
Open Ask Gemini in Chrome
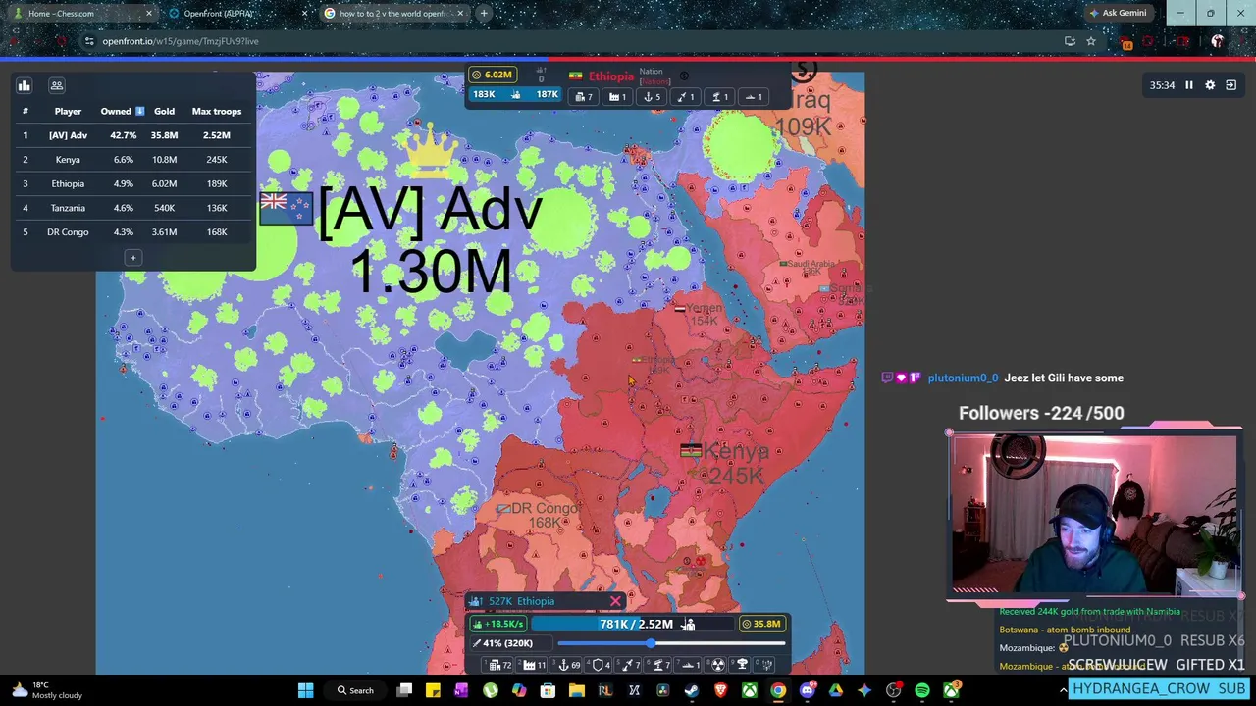point(1117,13)
